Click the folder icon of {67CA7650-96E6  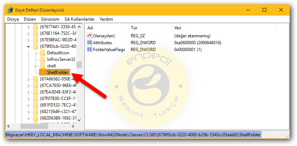pos(35,85)
